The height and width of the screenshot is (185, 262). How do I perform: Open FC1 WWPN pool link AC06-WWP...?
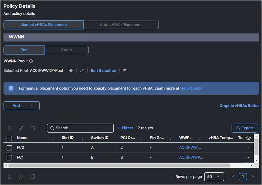[191, 157]
